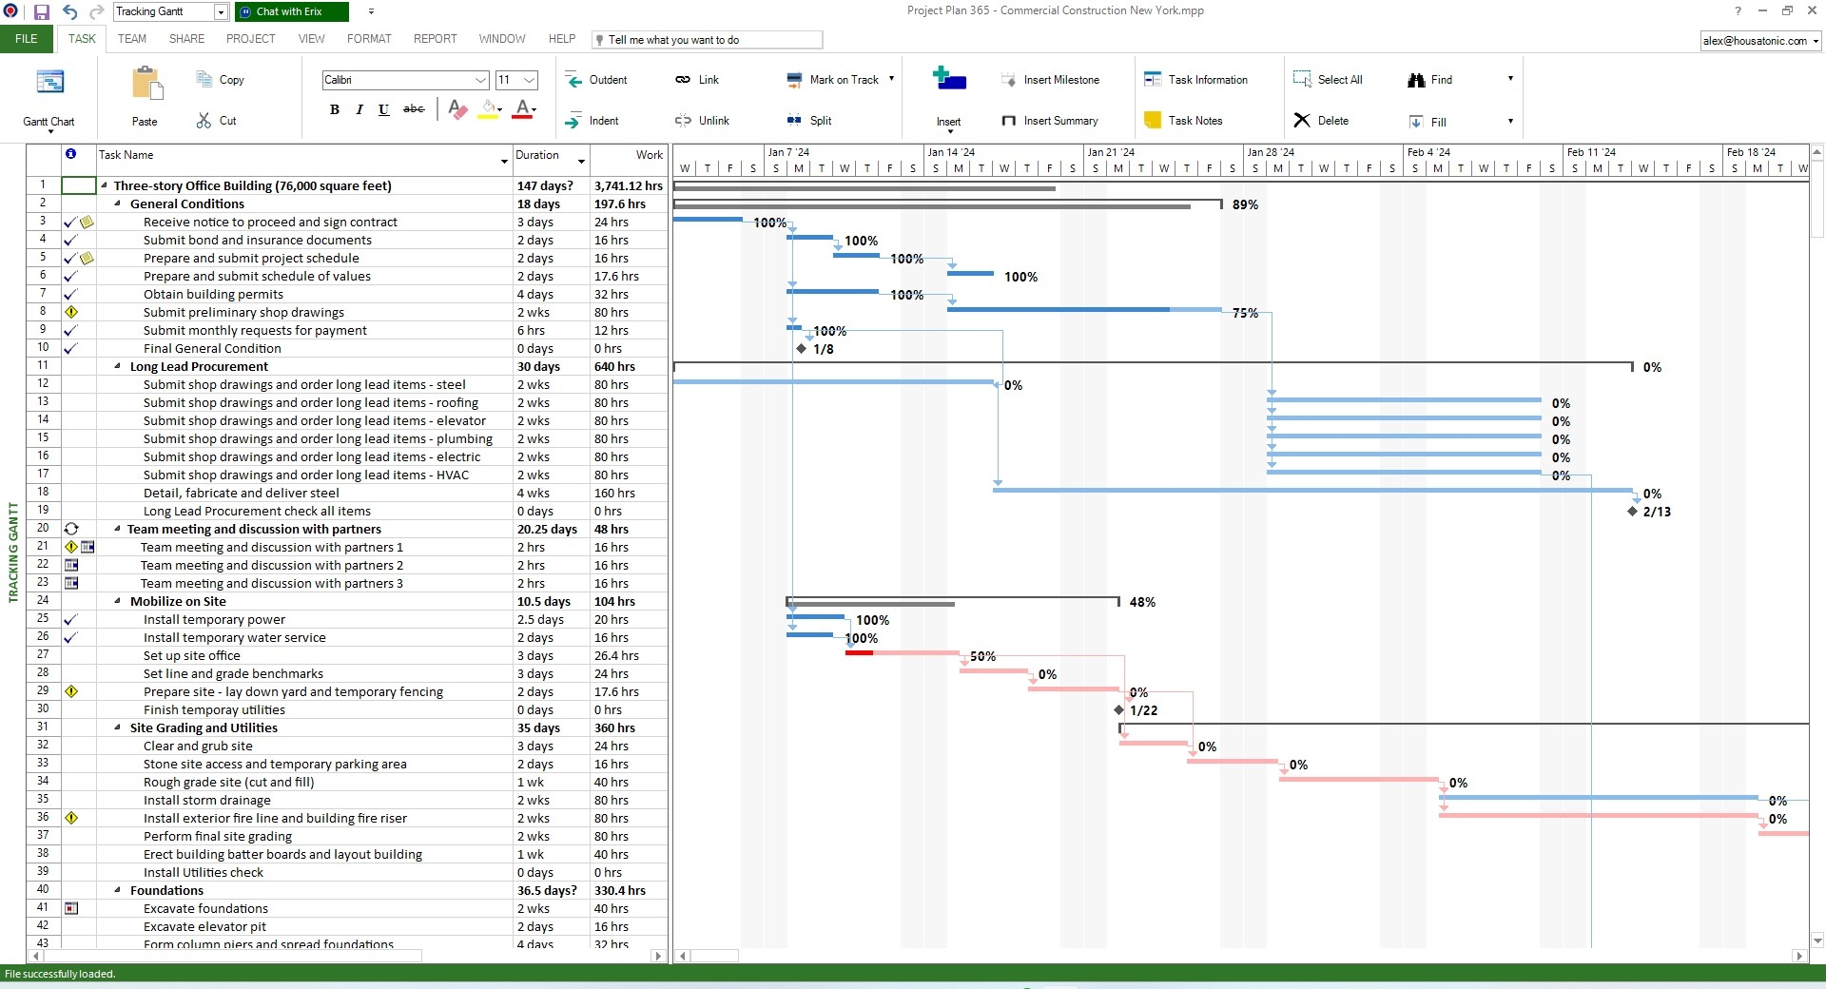Insert a Summary task
The height and width of the screenshot is (989, 1826).
[x=1050, y=120]
